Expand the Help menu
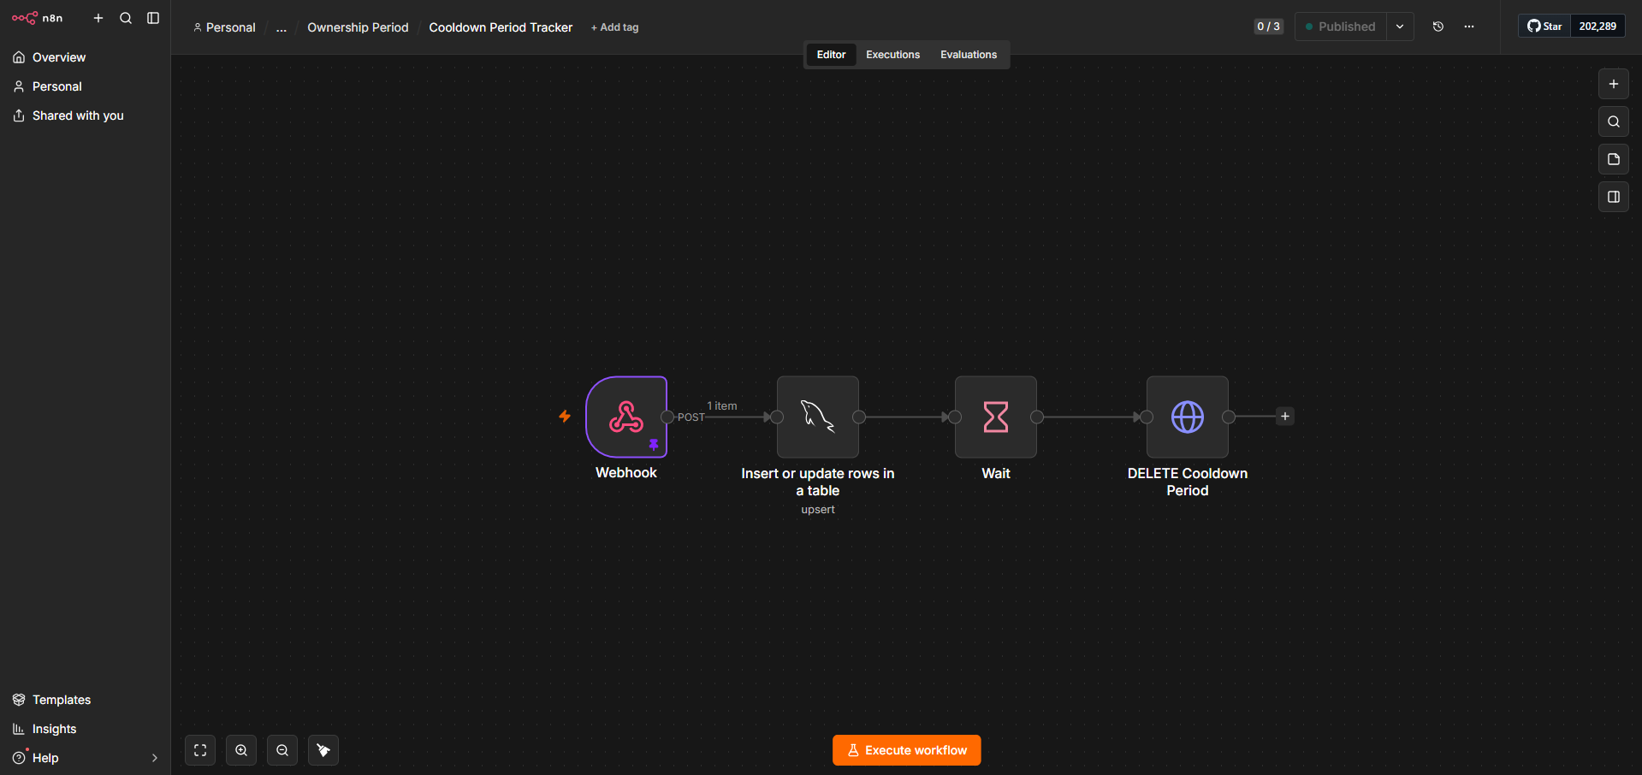Screen dimensions: 1642x775 (85, 758)
